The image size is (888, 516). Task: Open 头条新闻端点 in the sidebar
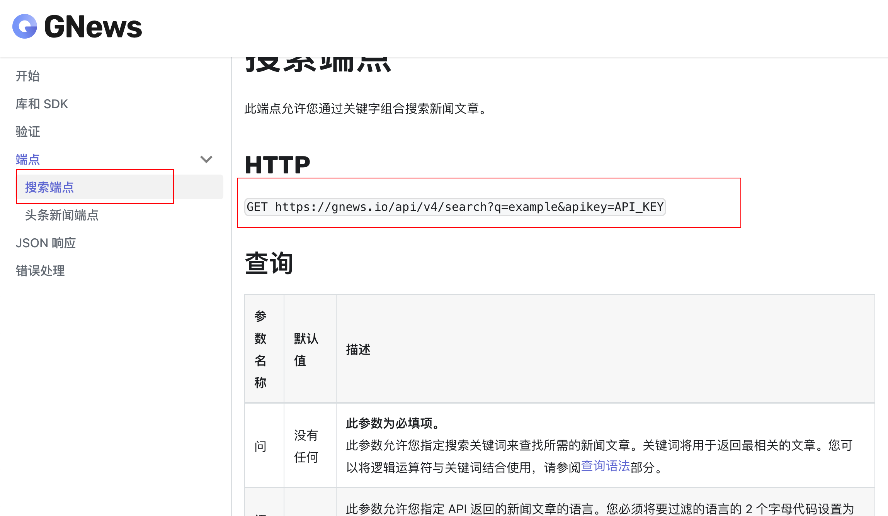pos(62,215)
